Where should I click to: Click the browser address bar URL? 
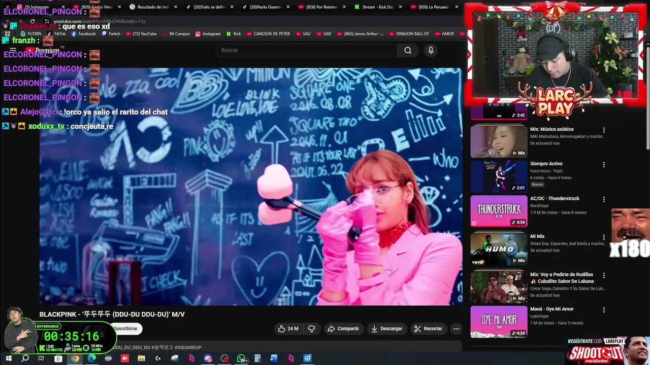[x=100, y=21]
